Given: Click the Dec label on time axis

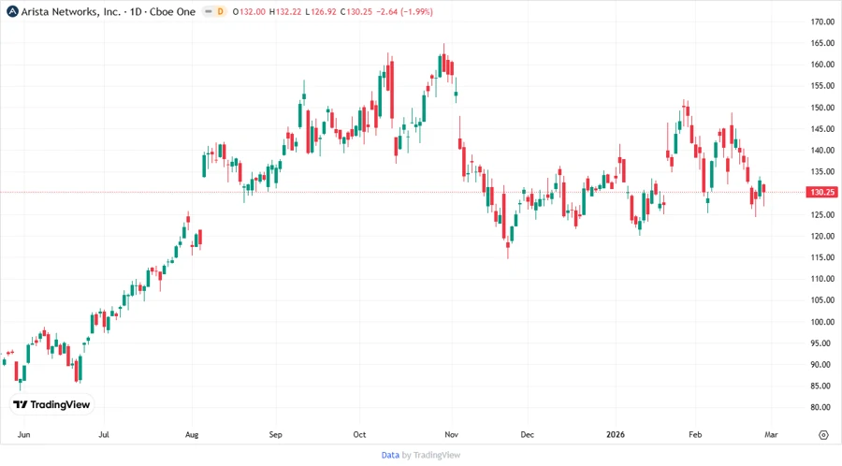Looking at the screenshot, I should point(528,434).
